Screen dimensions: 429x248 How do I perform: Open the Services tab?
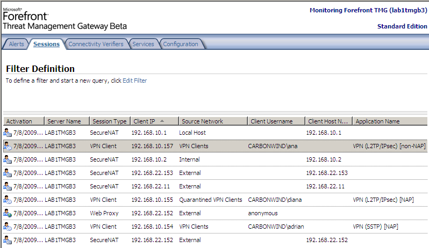[x=143, y=44]
